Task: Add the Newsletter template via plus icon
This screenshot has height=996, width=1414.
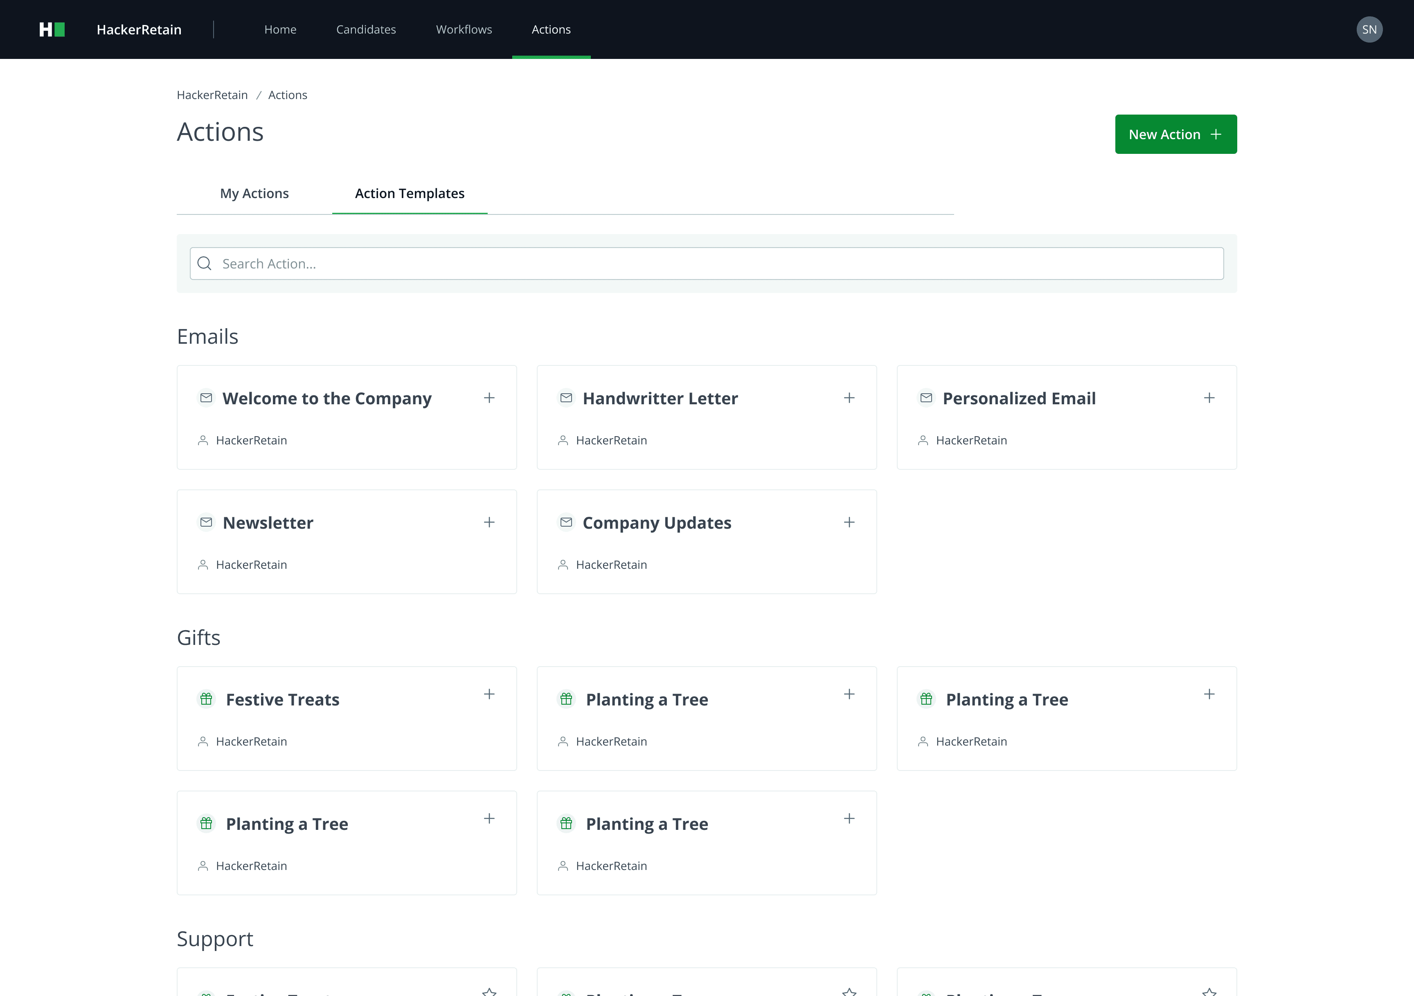Action: coord(489,522)
